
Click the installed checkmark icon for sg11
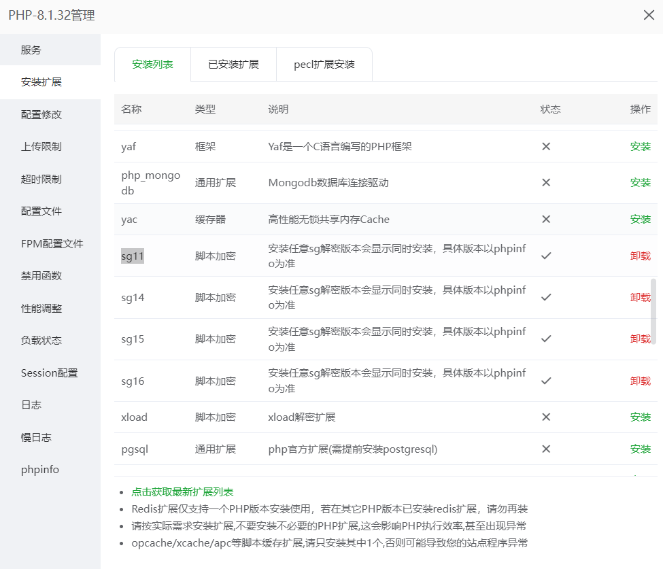pyautogui.click(x=545, y=256)
